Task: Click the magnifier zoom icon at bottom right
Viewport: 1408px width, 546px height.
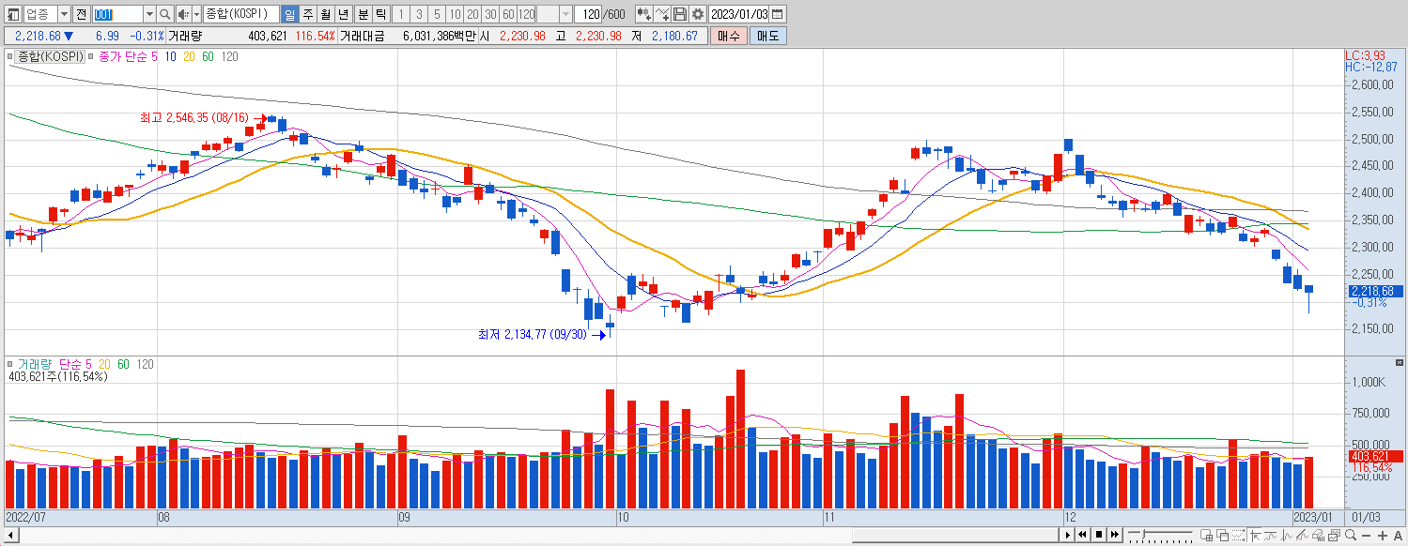Action: coord(1350,536)
